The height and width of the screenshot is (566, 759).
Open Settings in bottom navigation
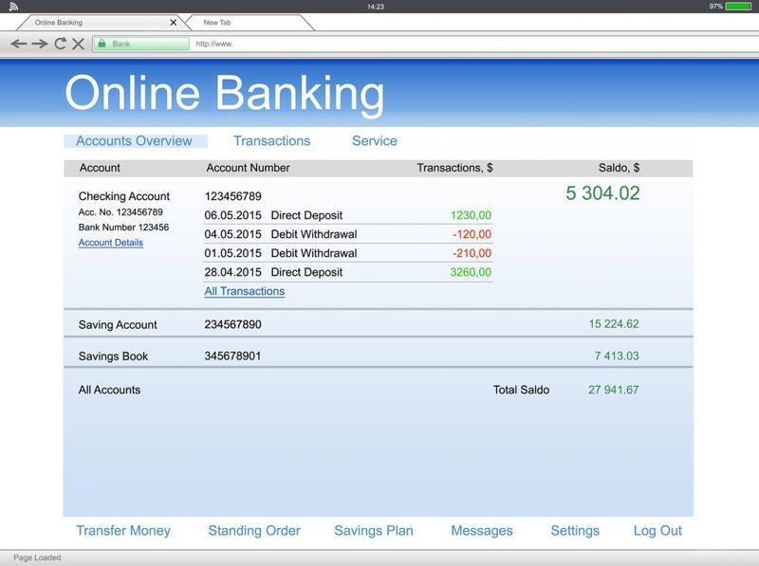coord(575,531)
